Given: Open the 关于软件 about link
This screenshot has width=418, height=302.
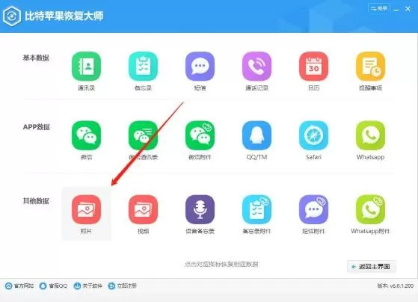Looking at the screenshot, I should [88, 286].
